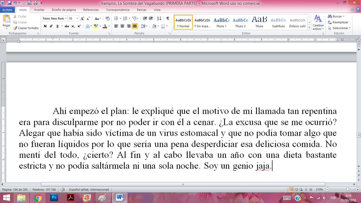Expand the numbered list dropdown
The image size is (361, 203).
pos(130,19)
